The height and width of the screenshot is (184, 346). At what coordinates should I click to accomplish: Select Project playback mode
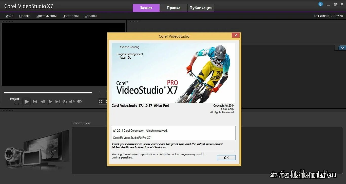14,99
